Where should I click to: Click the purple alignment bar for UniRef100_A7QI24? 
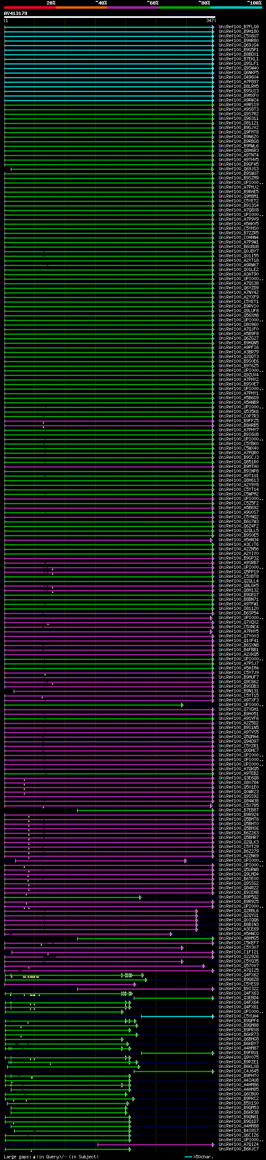(x=156, y=1144)
